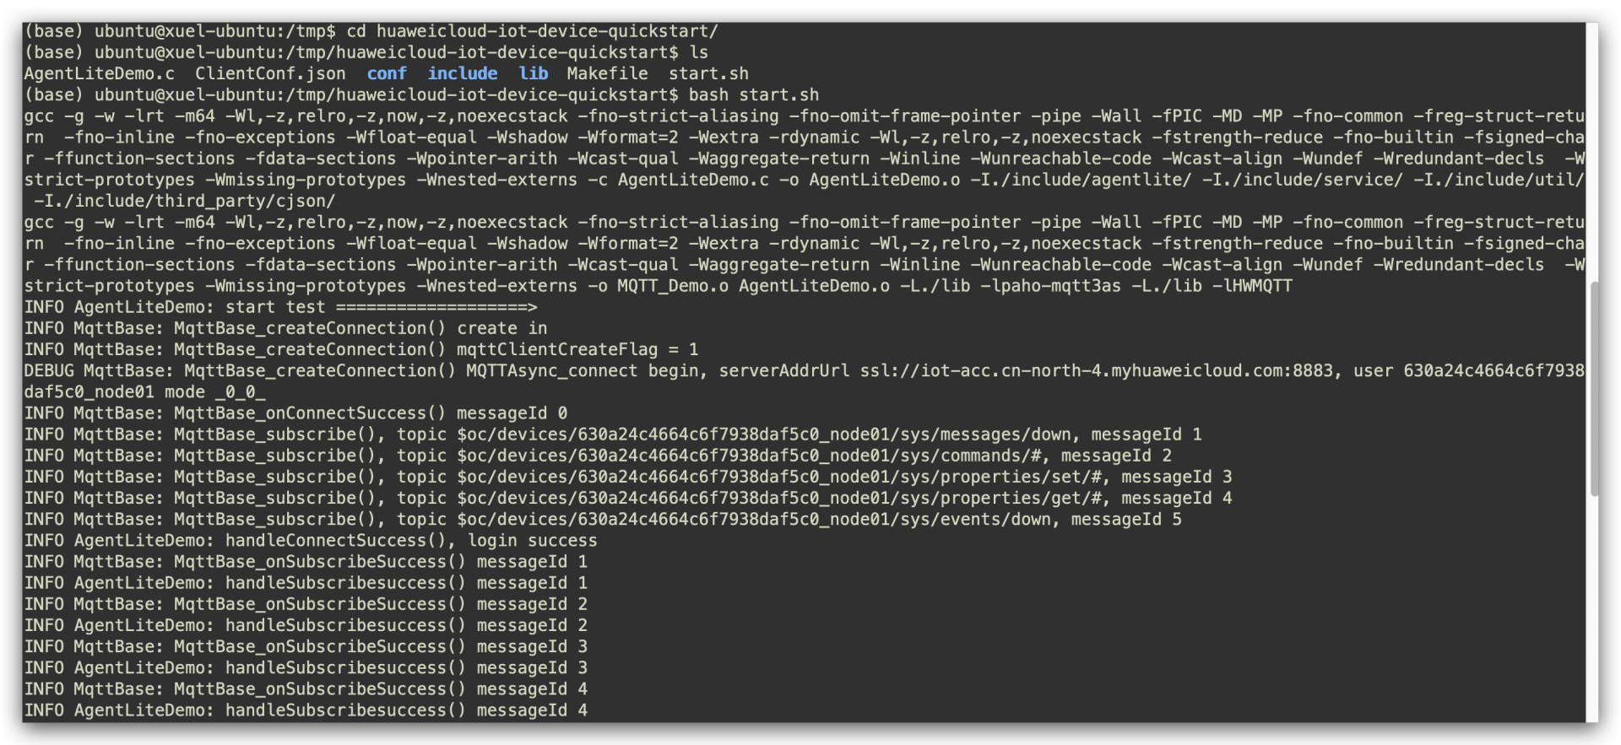This screenshot has width=1621, height=745.
Task: Click the ClientConf.json filename in the listing
Action: tap(270, 73)
